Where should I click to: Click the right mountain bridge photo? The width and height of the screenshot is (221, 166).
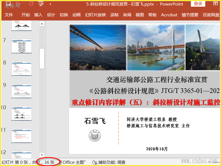coord(203,47)
